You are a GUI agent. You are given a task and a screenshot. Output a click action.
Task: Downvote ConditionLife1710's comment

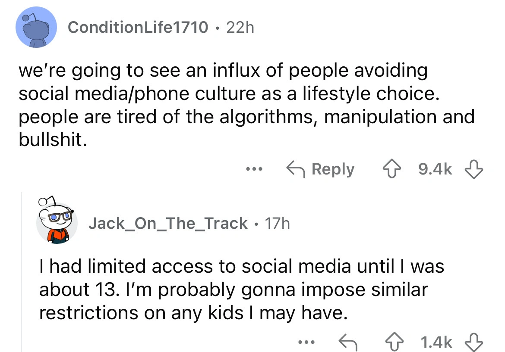point(474,169)
